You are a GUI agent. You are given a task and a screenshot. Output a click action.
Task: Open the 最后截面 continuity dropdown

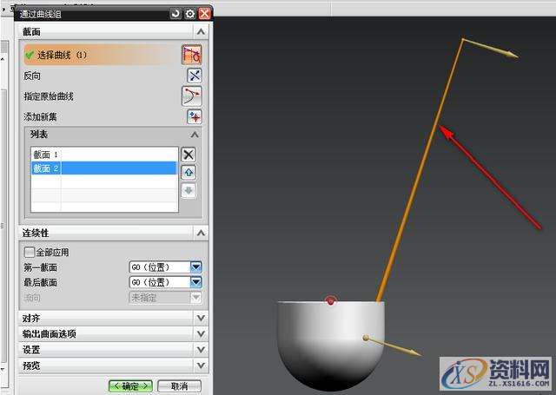point(195,282)
